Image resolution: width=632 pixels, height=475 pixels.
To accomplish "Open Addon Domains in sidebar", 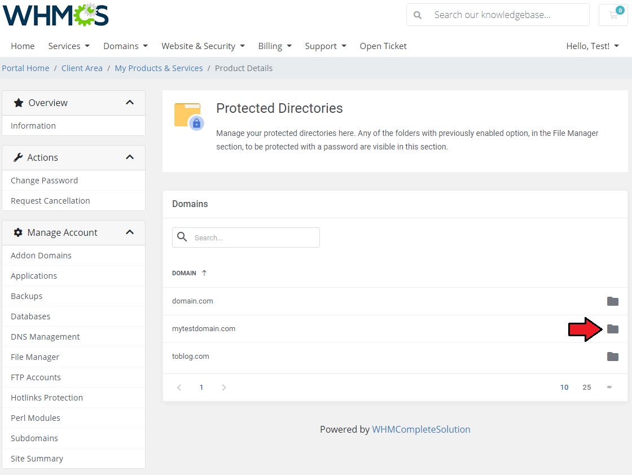I will 74,256.
